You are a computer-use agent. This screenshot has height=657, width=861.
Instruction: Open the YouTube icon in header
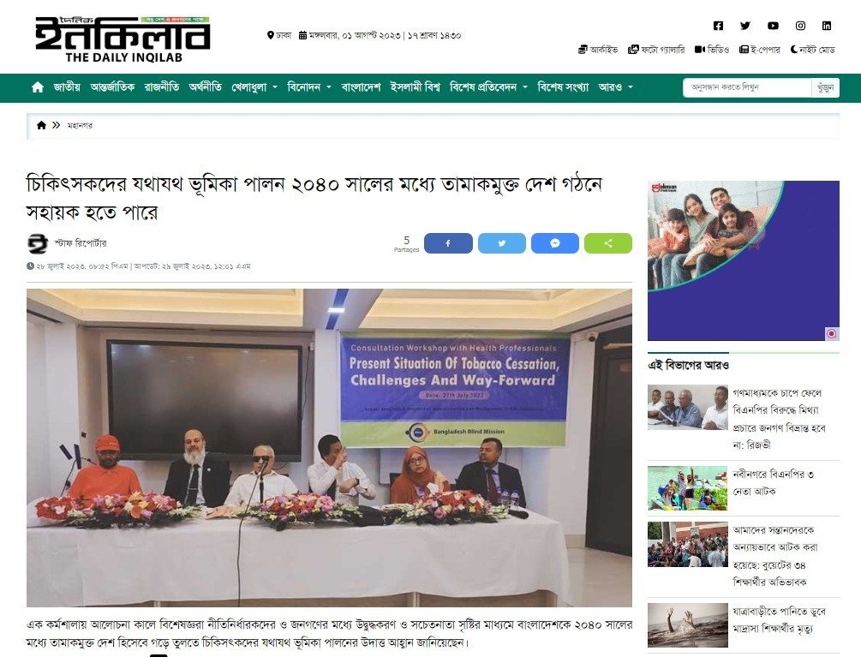[773, 26]
